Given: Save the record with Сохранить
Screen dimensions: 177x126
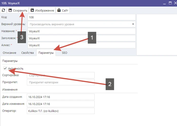Looking at the screenshot, I should coord(18,10).
